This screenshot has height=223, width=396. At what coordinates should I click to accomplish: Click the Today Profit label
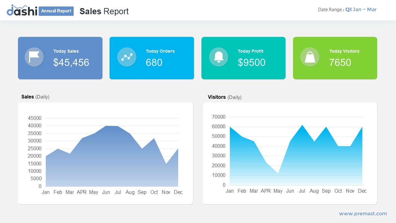pyautogui.click(x=251, y=51)
